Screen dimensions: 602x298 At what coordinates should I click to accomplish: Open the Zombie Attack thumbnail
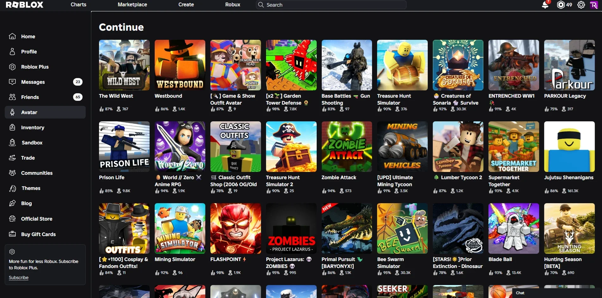[x=347, y=147]
